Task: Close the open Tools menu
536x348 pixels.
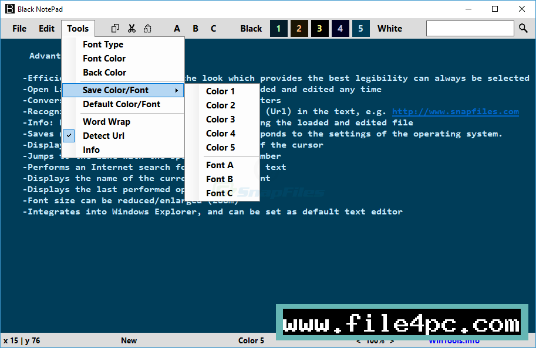Action: [x=78, y=29]
